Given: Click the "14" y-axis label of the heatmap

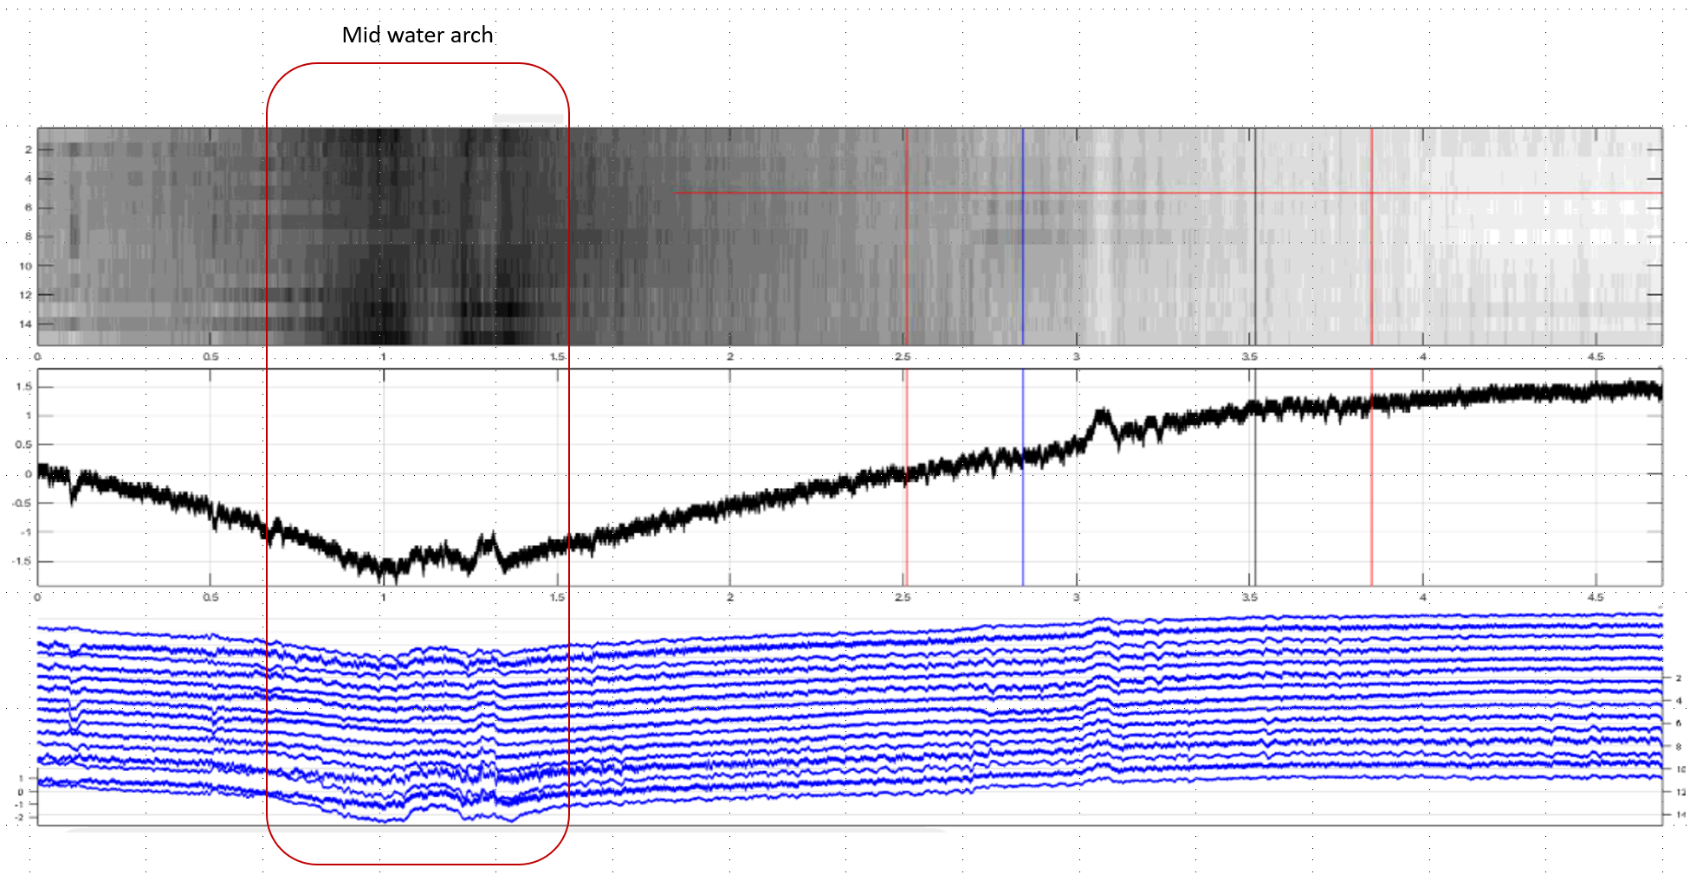Looking at the screenshot, I should 25,325.
